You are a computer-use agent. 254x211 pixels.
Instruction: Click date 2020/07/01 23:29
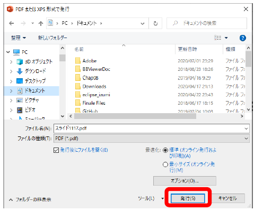(195, 61)
